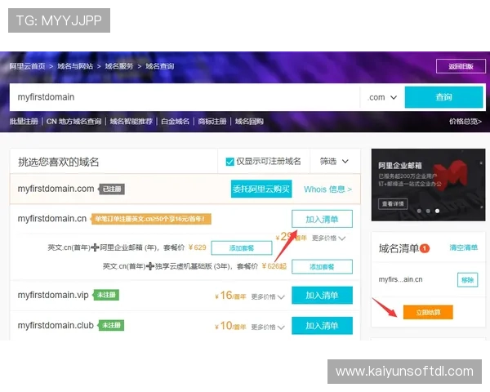Expand 更多价格 for myfirstdomain.cn
This screenshot has height=392, width=490.
pos(328,238)
